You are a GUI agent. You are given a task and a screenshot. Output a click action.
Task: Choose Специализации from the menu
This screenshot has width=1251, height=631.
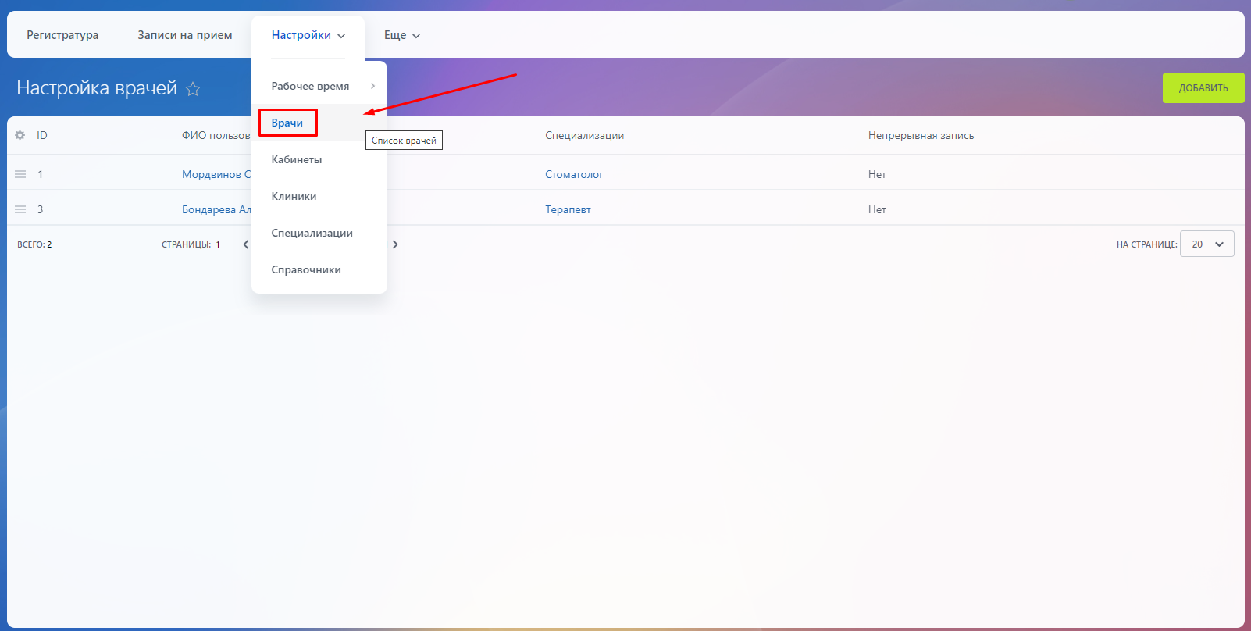(312, 233)
